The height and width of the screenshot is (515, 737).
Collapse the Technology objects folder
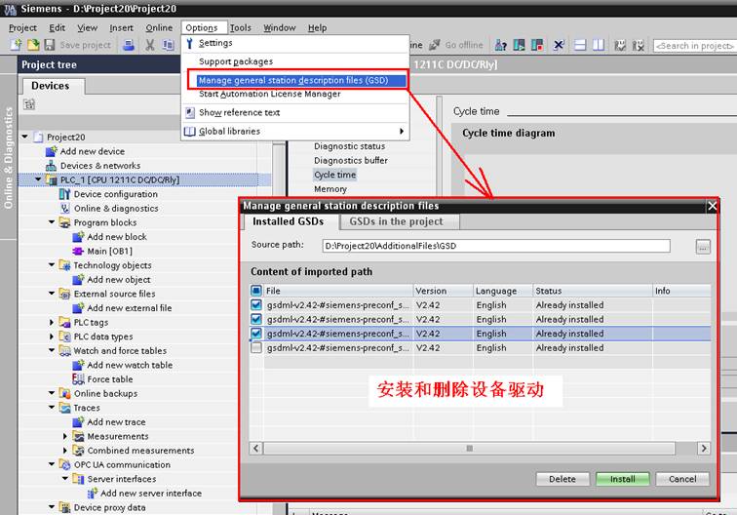pos(52,264)
